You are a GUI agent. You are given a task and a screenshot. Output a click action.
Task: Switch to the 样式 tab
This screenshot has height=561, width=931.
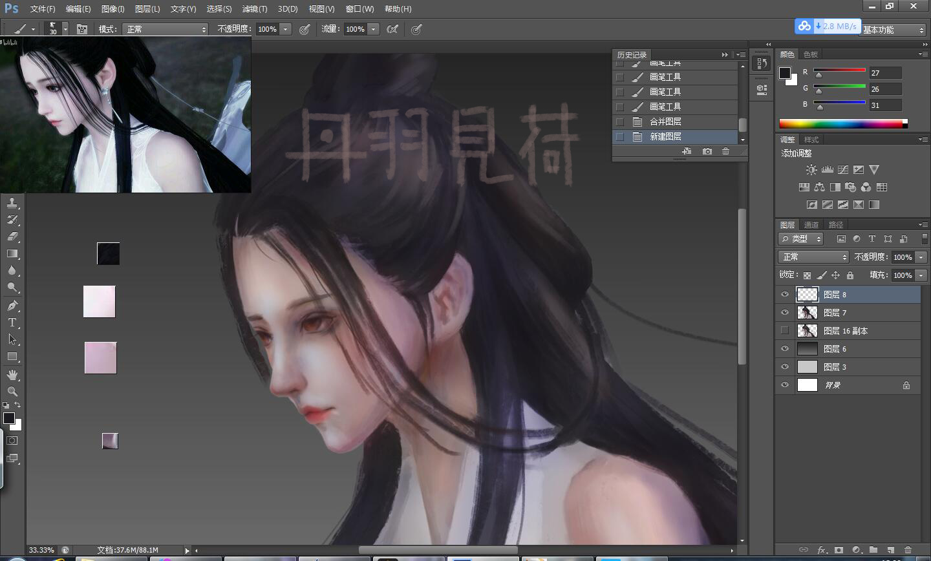pos(811,140)
